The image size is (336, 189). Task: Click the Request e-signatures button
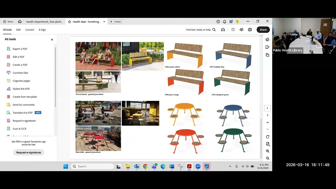tap(29, 153)
